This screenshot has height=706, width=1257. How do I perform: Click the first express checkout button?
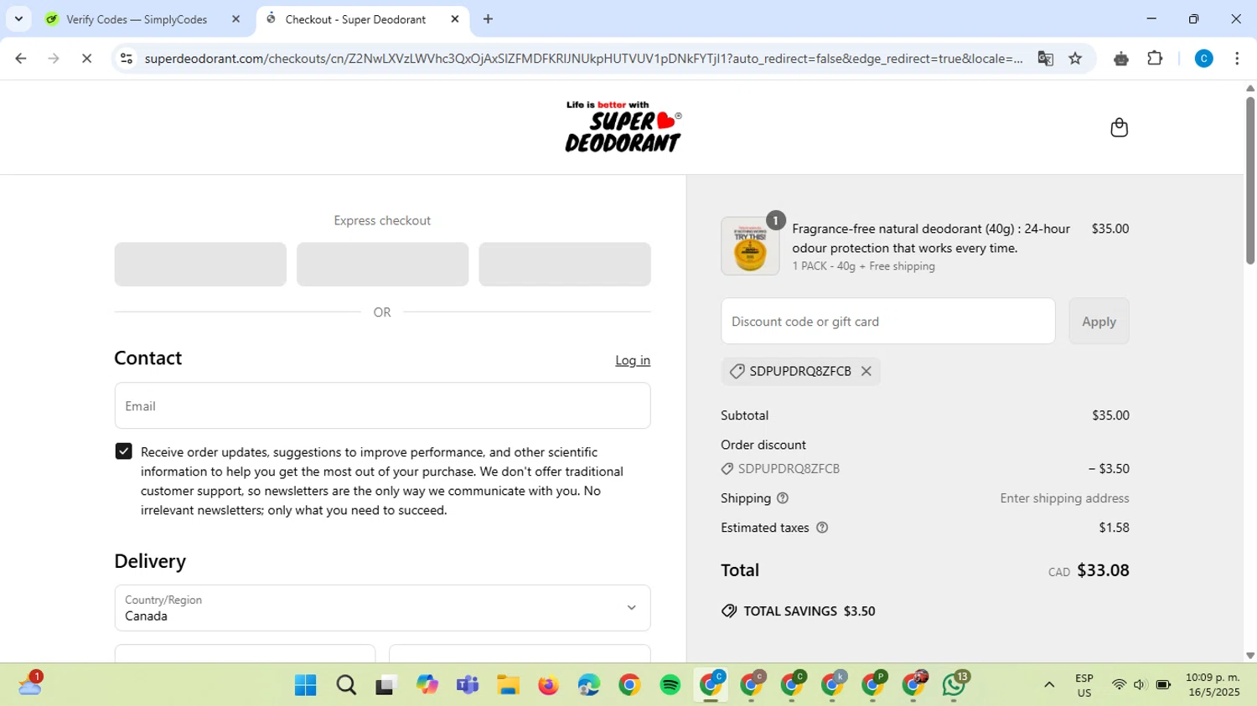[x=200, y=265]
